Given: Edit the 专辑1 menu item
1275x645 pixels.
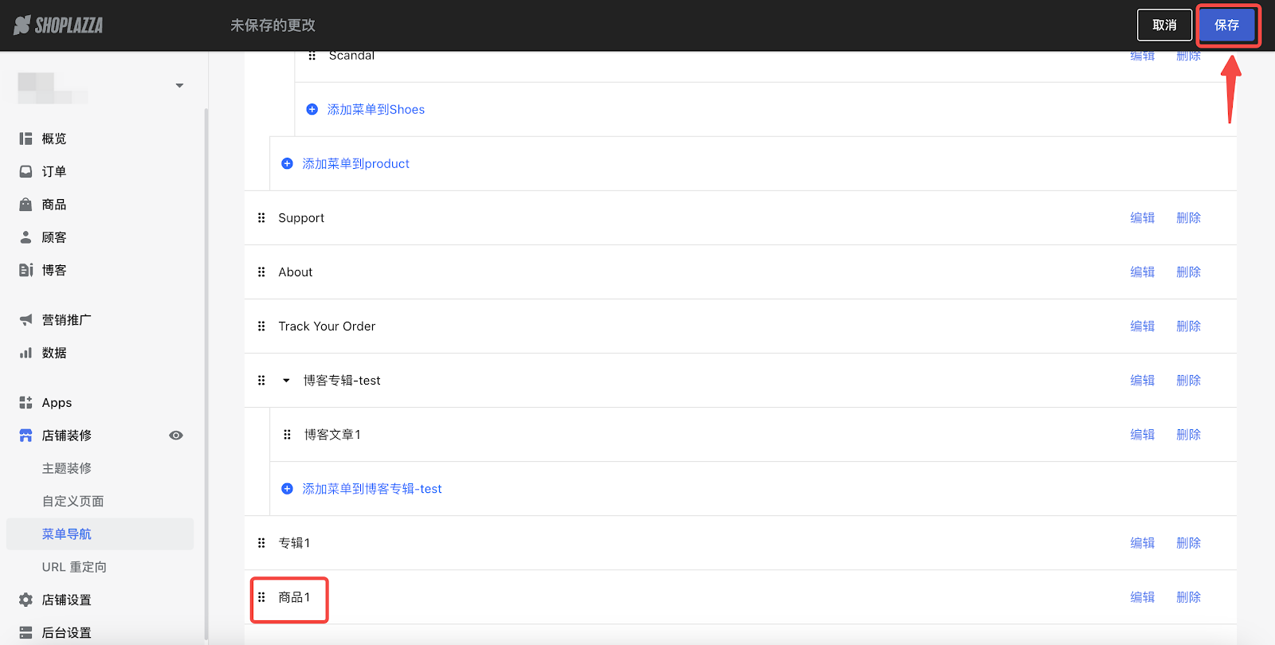Looking at the screenshot, I should 1142,542.
